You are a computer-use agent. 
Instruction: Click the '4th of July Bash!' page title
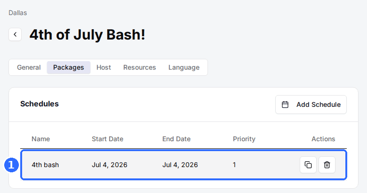tap(88, 35)
